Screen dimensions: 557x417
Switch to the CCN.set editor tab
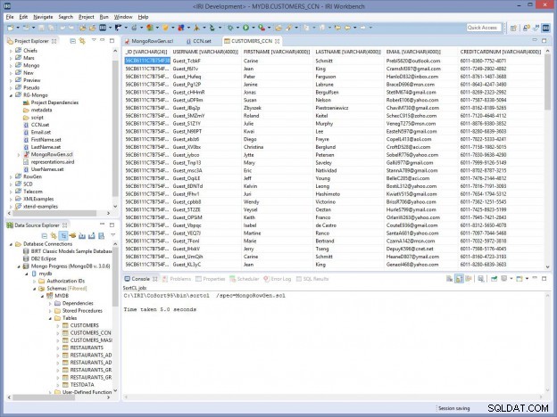[198, 41]
